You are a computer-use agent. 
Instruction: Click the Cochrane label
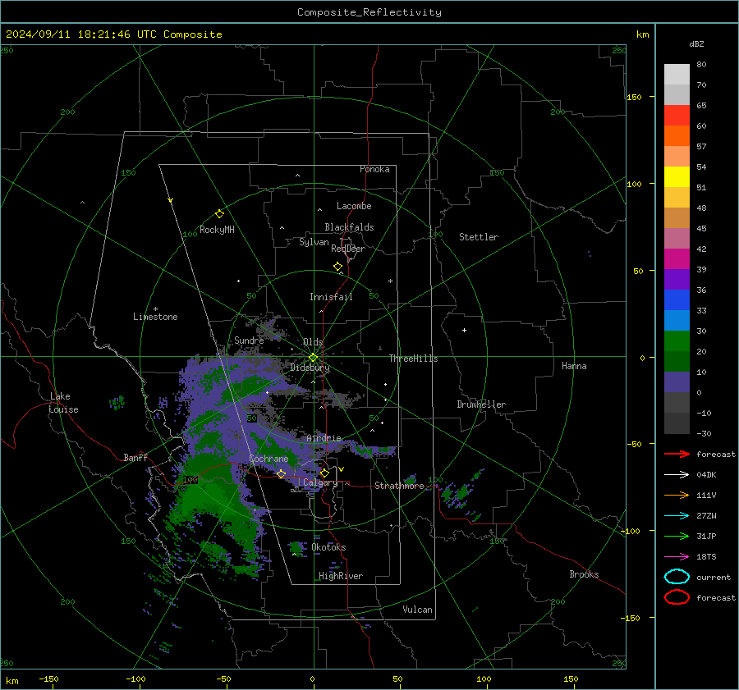[x=269, y=459]
